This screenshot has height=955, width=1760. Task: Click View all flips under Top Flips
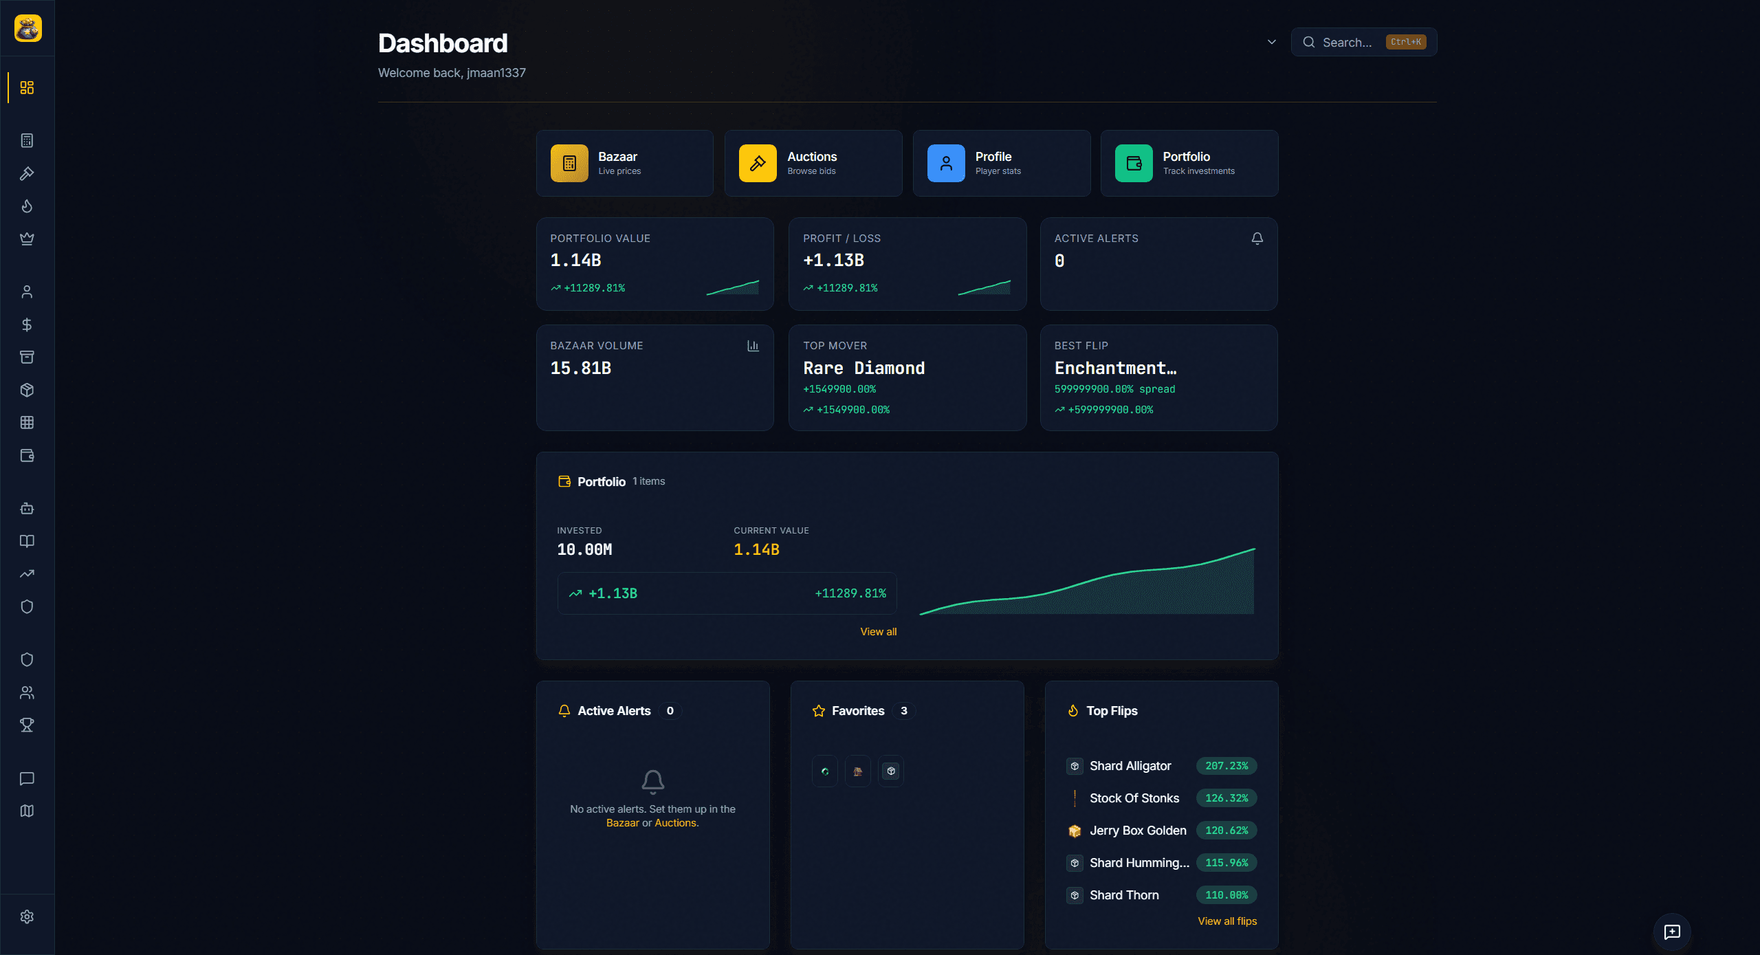tap(1226, 921)
